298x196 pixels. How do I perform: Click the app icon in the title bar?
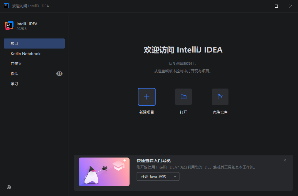tap(6, 6)
